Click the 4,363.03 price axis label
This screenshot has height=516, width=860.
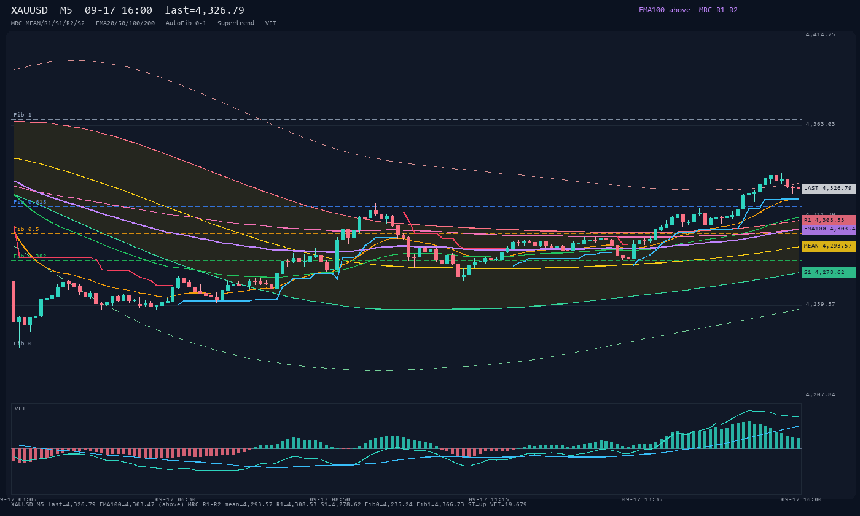[820, 124]
